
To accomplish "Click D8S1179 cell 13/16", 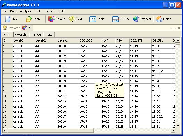I will 141,96.
